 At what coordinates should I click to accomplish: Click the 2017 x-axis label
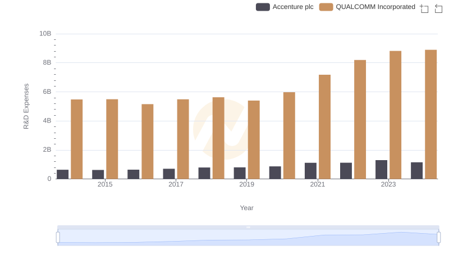pos(176,184)
